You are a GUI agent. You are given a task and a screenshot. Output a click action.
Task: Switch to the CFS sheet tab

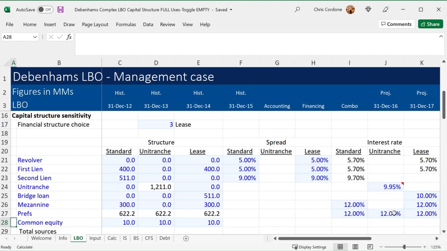click(149, 238)
